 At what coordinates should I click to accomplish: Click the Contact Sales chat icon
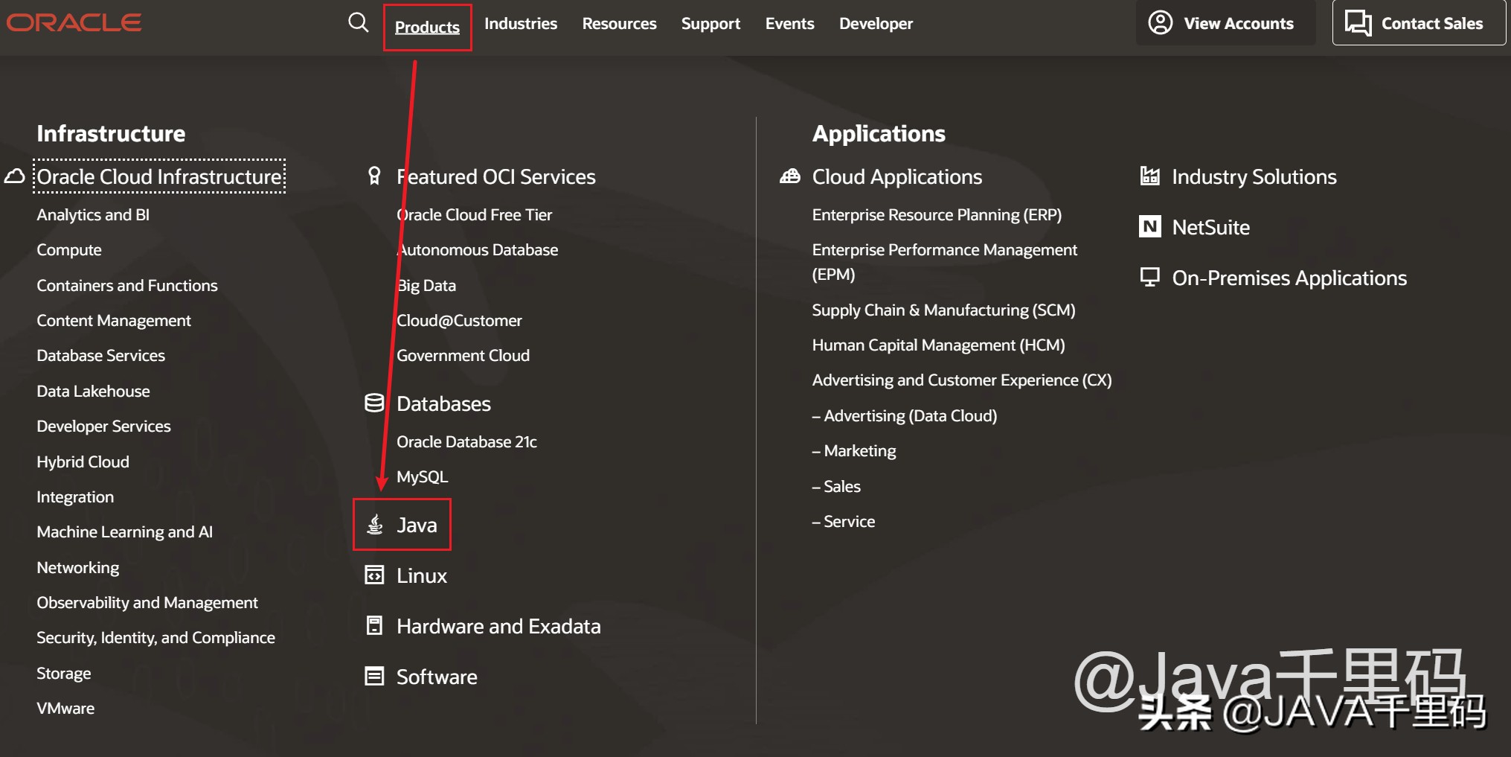1358,23
